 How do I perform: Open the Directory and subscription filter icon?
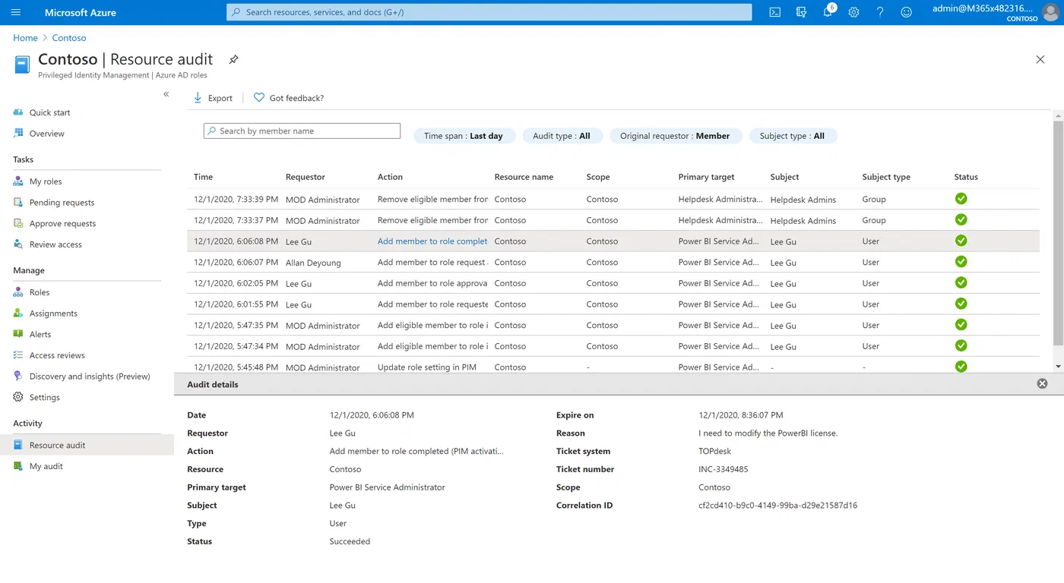[x=801, y=12]
